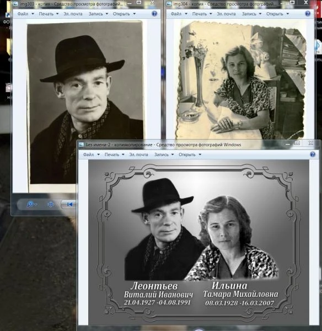Go to previous photo in img303 viewer
The width and height of the screenshot is (322, 331).
(x=69, y=204)
